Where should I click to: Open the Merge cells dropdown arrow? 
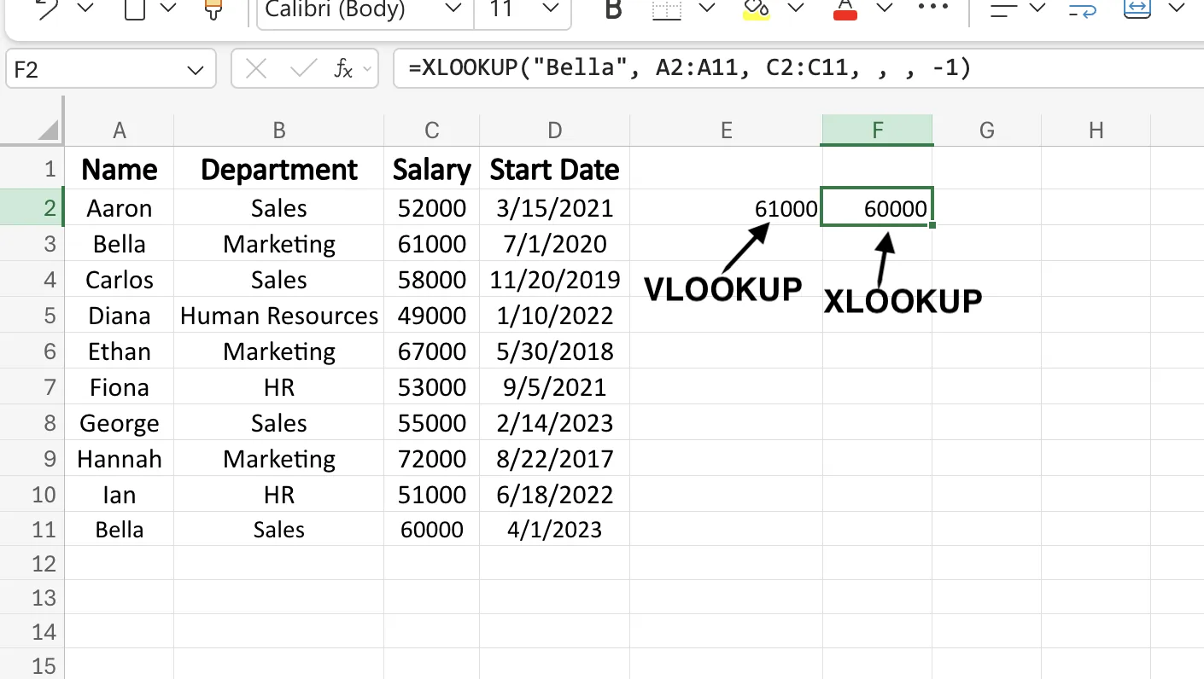pyautogui.click(x=1176, y=9)
